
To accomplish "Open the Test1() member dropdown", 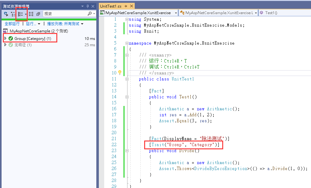I will [285, 13].
